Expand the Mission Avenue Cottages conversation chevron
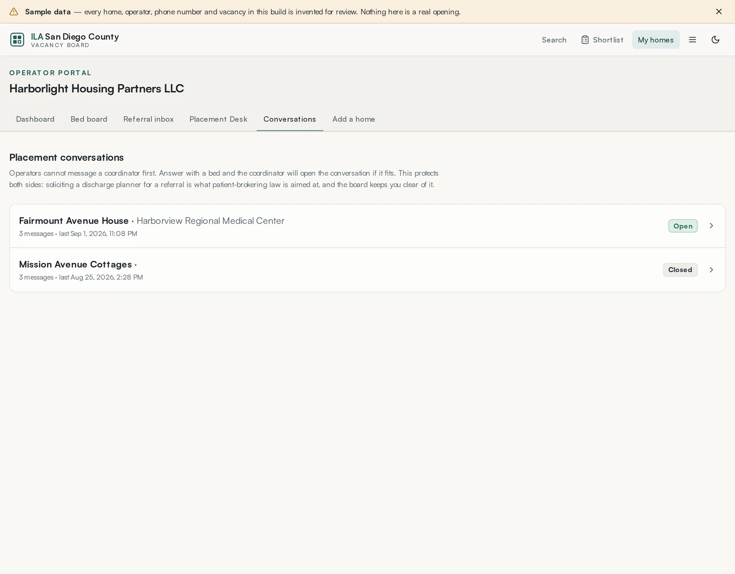735x574 pixels. coord(711,270)
